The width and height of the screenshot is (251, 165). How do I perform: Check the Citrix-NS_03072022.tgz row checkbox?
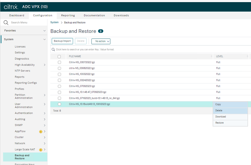pos(59,62)
